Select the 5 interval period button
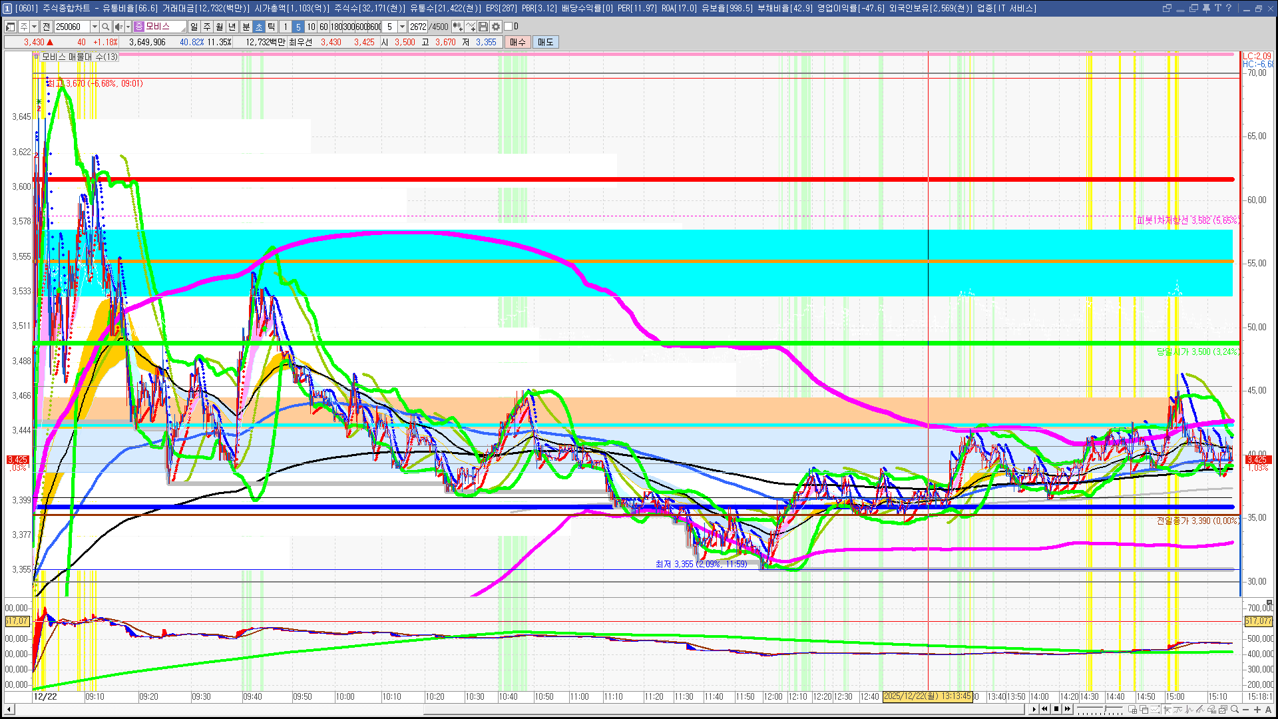Image resolution: width=1278 pixels, height=719 pixels. (298, 27)
